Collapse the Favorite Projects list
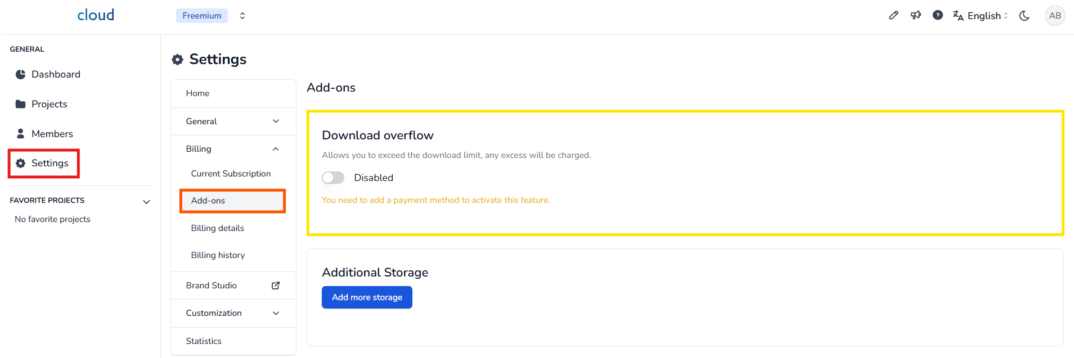This screenshot has width=1074, height=358. [x=146, y=202]
